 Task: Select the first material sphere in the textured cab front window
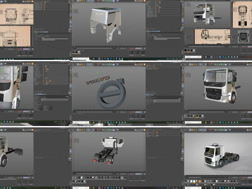186,116
